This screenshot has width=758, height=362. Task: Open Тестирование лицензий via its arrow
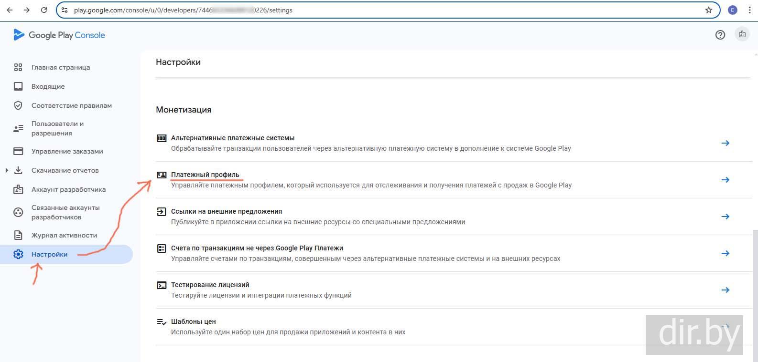click(725, 290)
